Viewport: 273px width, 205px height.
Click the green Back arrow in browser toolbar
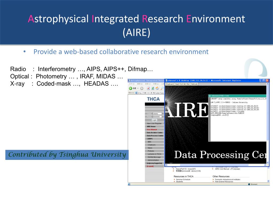click(130, 88)
